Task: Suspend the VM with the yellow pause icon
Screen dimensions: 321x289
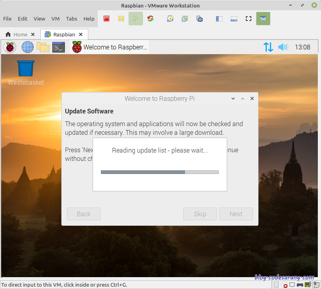Action: 121,19
